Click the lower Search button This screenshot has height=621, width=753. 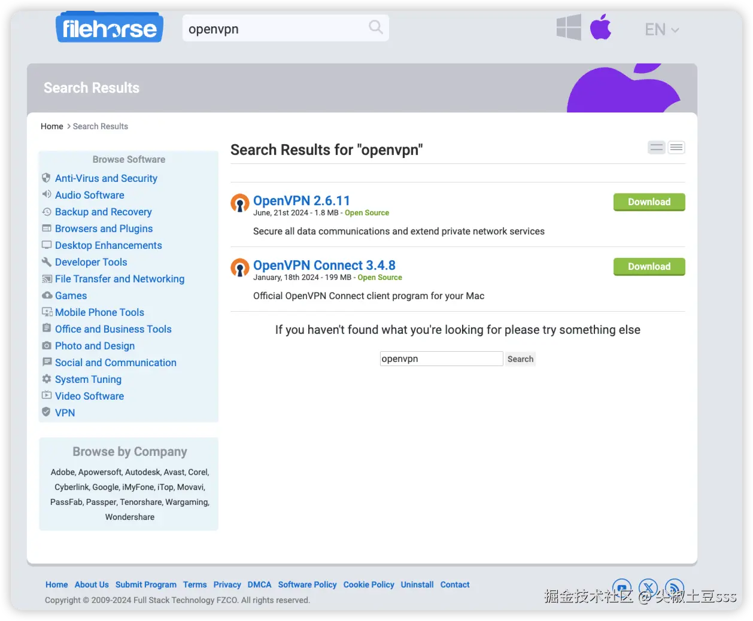(520, 359)
